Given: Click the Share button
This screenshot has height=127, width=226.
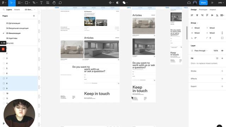Looking at the screenshot, I should (x=203, y=3).
